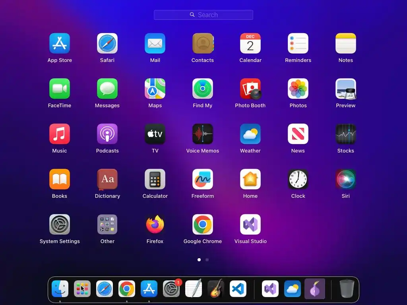
Task: Launch the Freeform app
Action: (x=203, y=179)
